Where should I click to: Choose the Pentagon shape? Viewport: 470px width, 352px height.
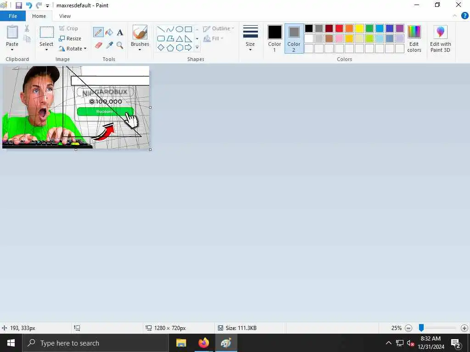170,48
